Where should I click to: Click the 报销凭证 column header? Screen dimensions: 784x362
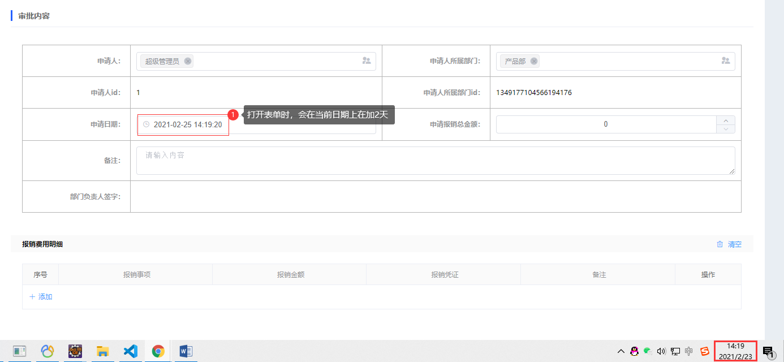point(445,275)
